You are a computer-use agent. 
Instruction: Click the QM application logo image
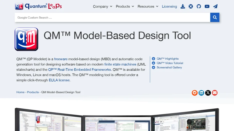pyautogui.click(x=26, y=39)
